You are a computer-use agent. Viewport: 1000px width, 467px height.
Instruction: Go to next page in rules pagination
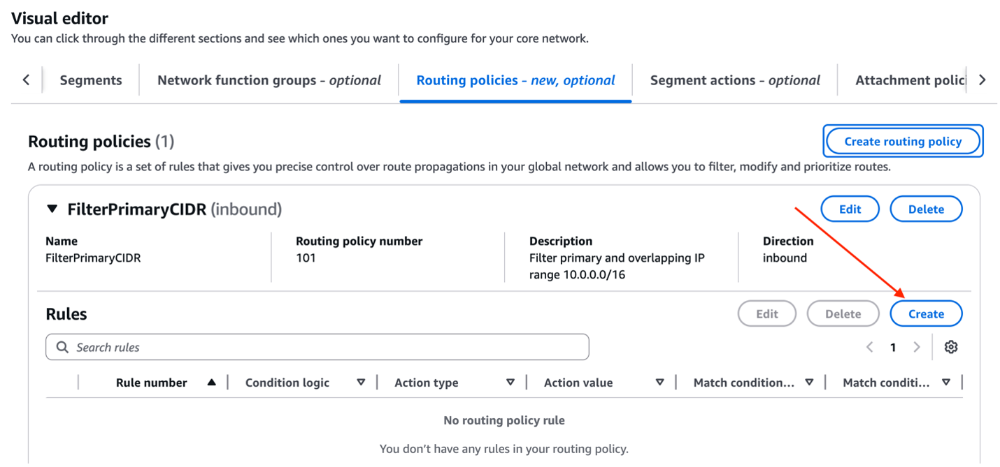916,346
